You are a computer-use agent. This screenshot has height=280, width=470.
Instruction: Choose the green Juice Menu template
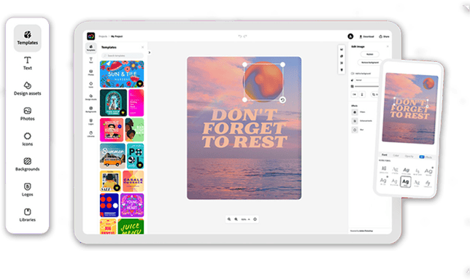[x=131, y=226]
